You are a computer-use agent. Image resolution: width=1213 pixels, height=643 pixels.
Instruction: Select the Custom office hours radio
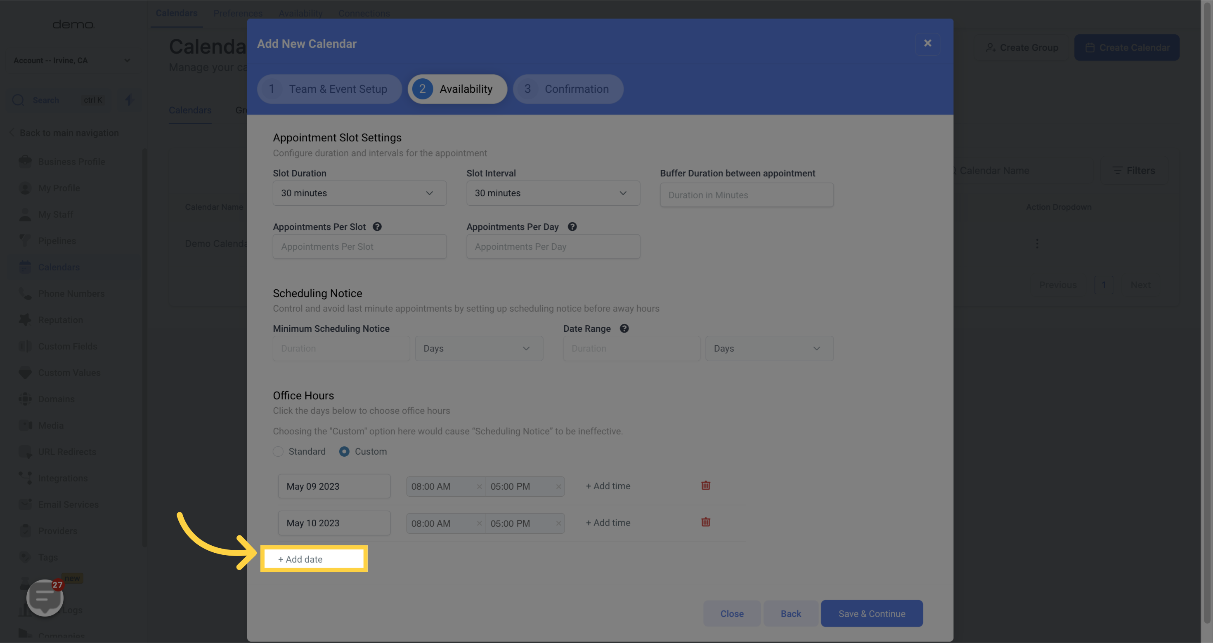click(344, 451)
